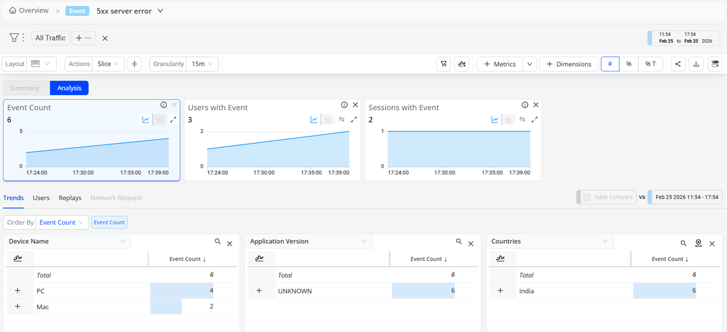Click the add Dimensions button
Viewport: 727px width, 332px height.
(569, 64)
